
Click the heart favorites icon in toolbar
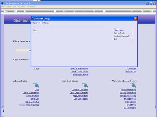point(55,11)
